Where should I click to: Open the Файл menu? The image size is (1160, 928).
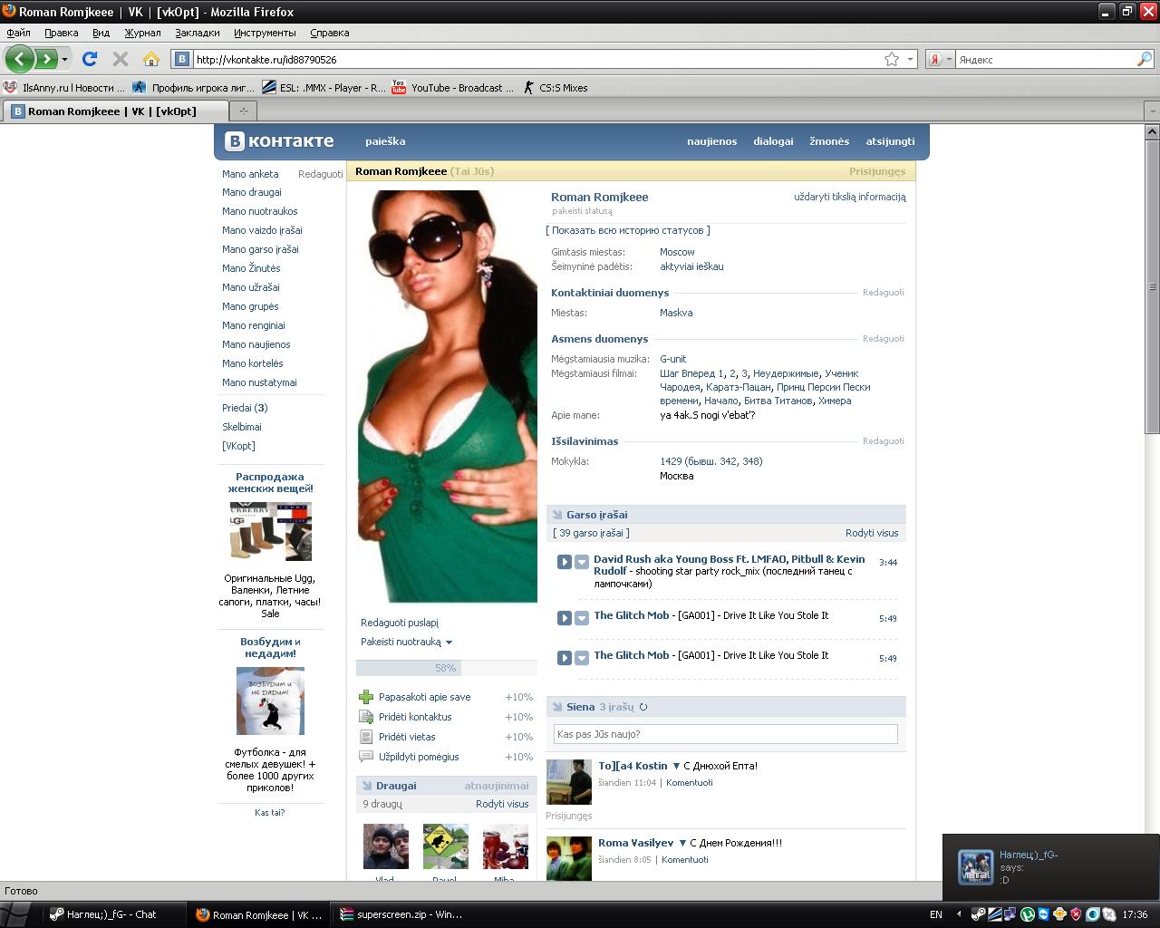[18, 33]
